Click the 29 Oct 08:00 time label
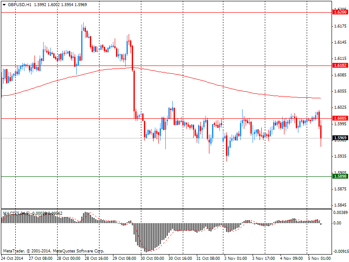The width and height of the screenshot is (349, 262). pos(124,258)
